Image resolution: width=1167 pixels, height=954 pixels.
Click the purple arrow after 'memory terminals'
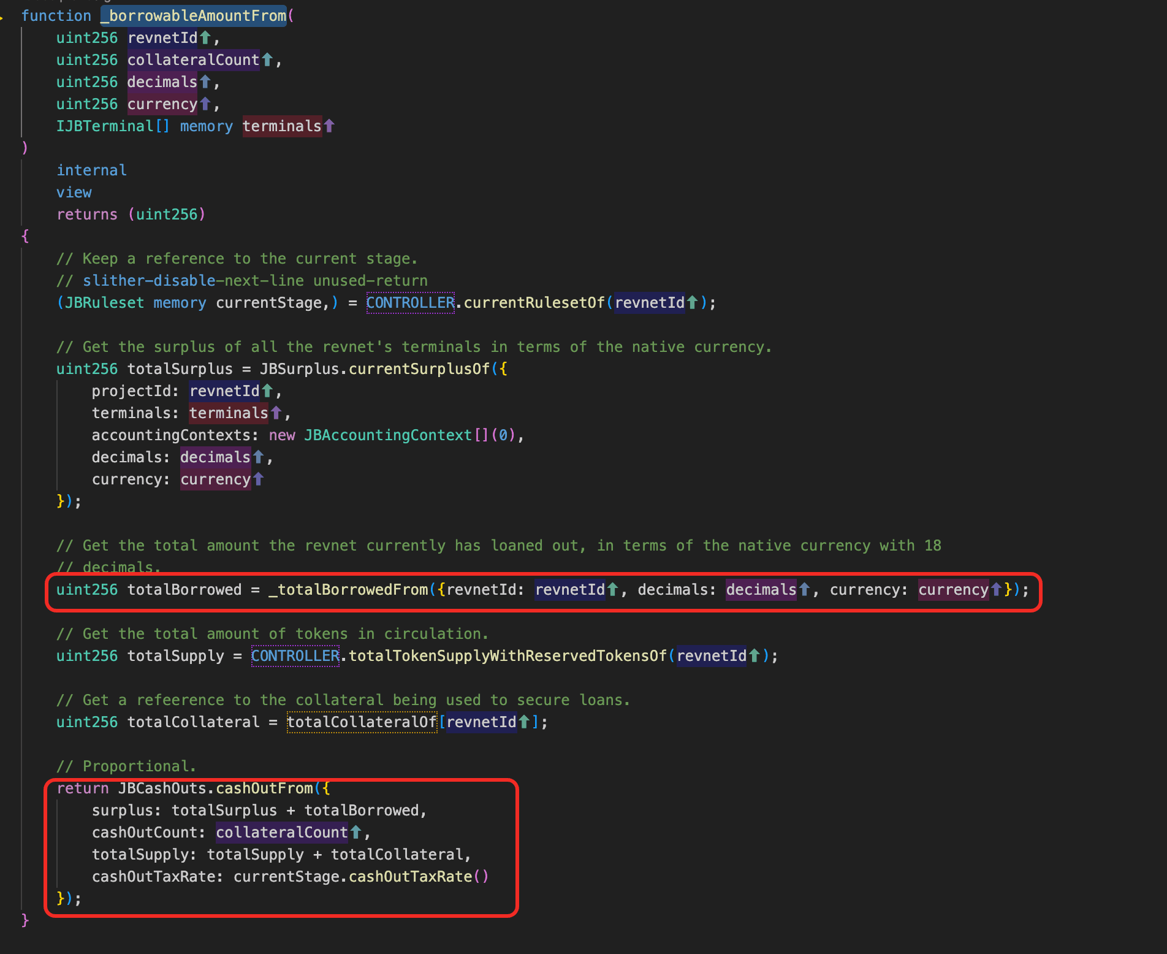click(329, 126)
